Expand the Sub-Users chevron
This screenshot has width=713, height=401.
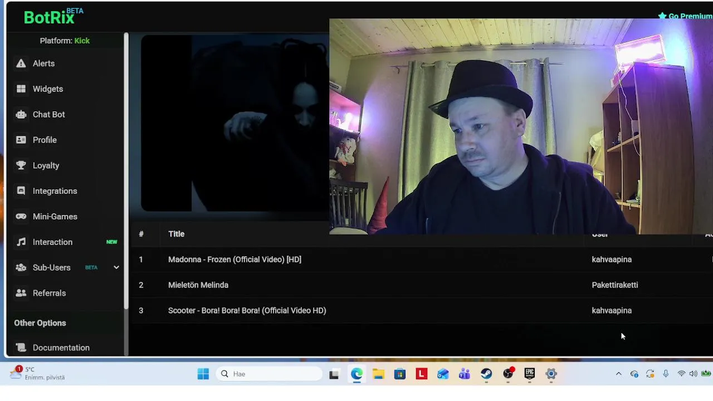click(x=116, y=267)
